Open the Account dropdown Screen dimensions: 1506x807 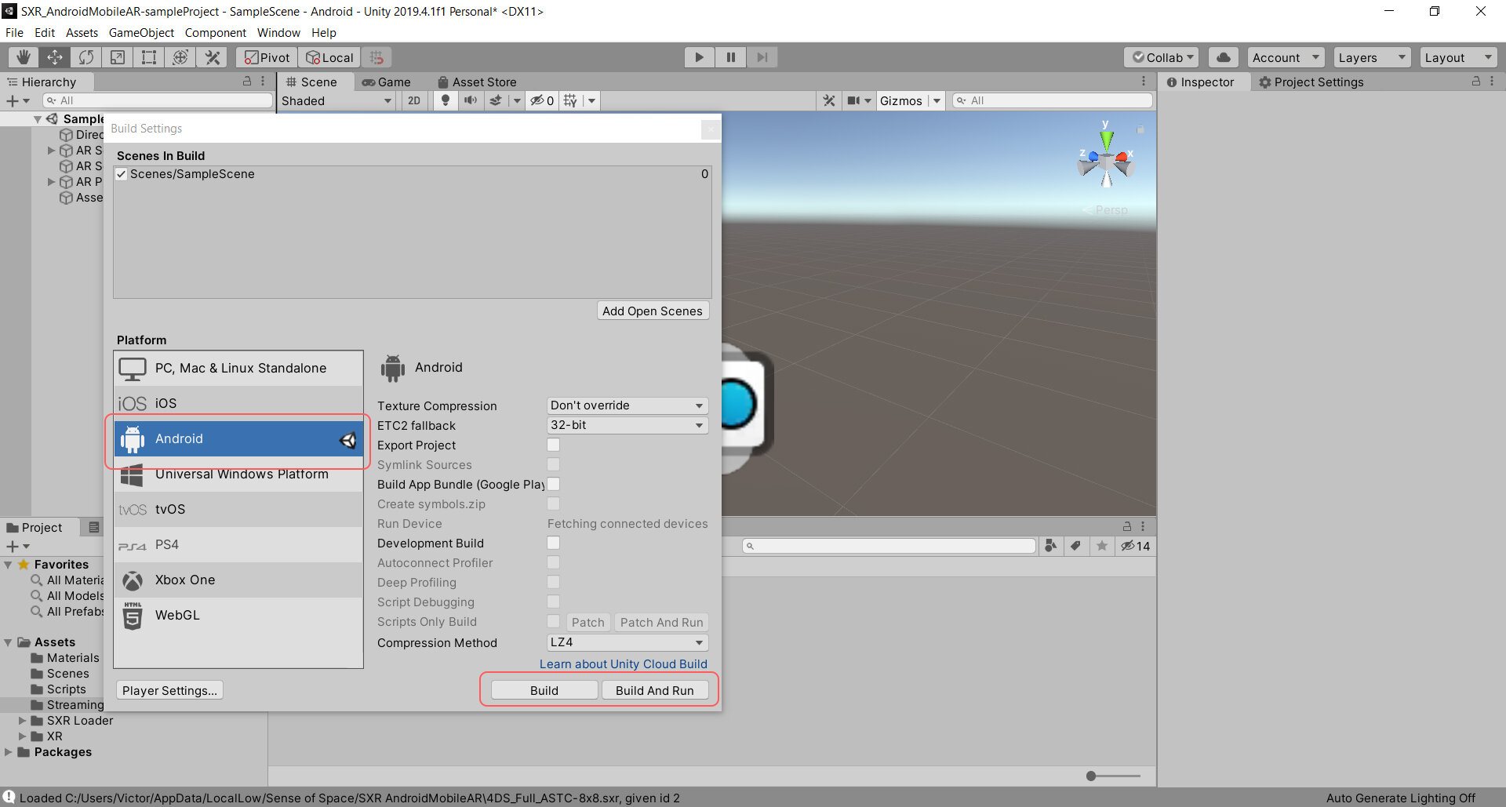point(1286,57)
